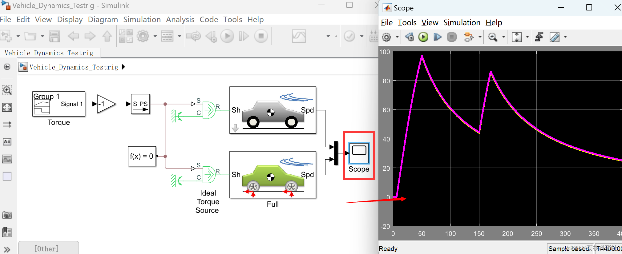Expand the Model Explorer dropdown arrow
The width and height of the screenshot is (622, 254).
tap(180, 36)
